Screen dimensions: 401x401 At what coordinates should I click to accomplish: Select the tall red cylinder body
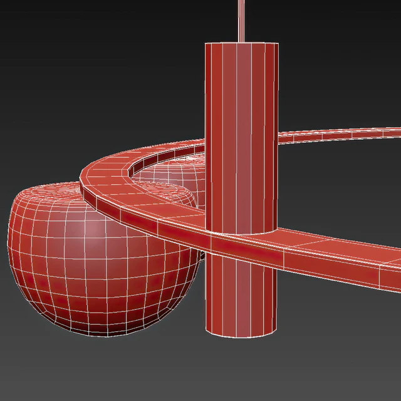pos(241,125)
